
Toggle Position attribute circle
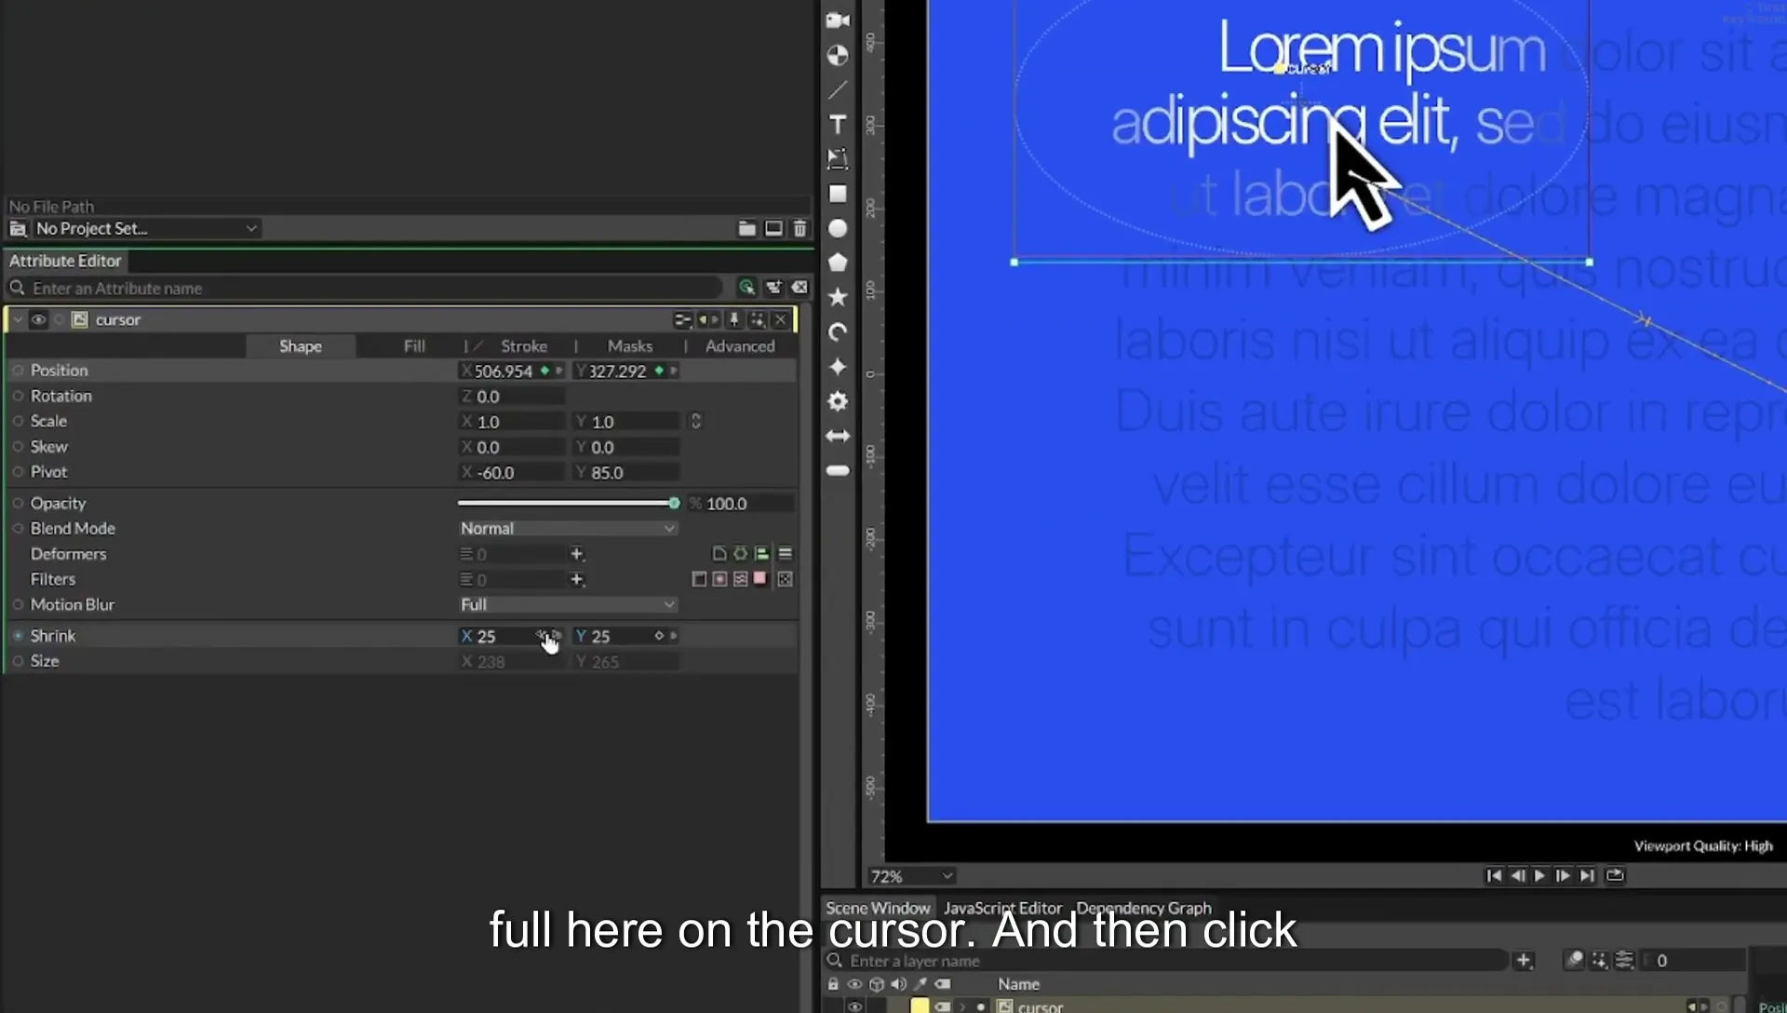point(18,371)
